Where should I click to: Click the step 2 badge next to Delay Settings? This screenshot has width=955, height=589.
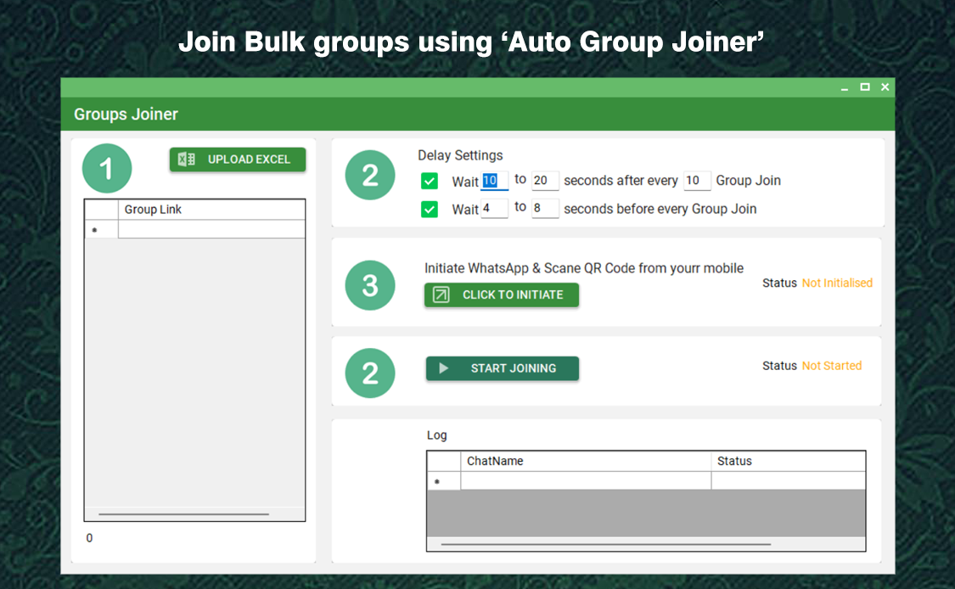coord(370,176)
